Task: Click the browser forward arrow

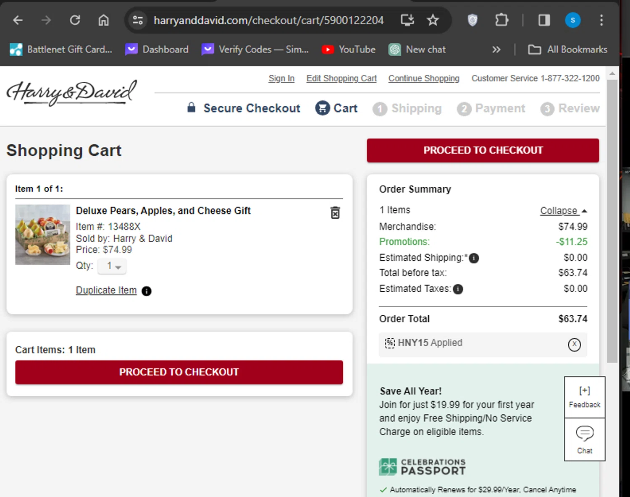Action: tap(46, 20)
